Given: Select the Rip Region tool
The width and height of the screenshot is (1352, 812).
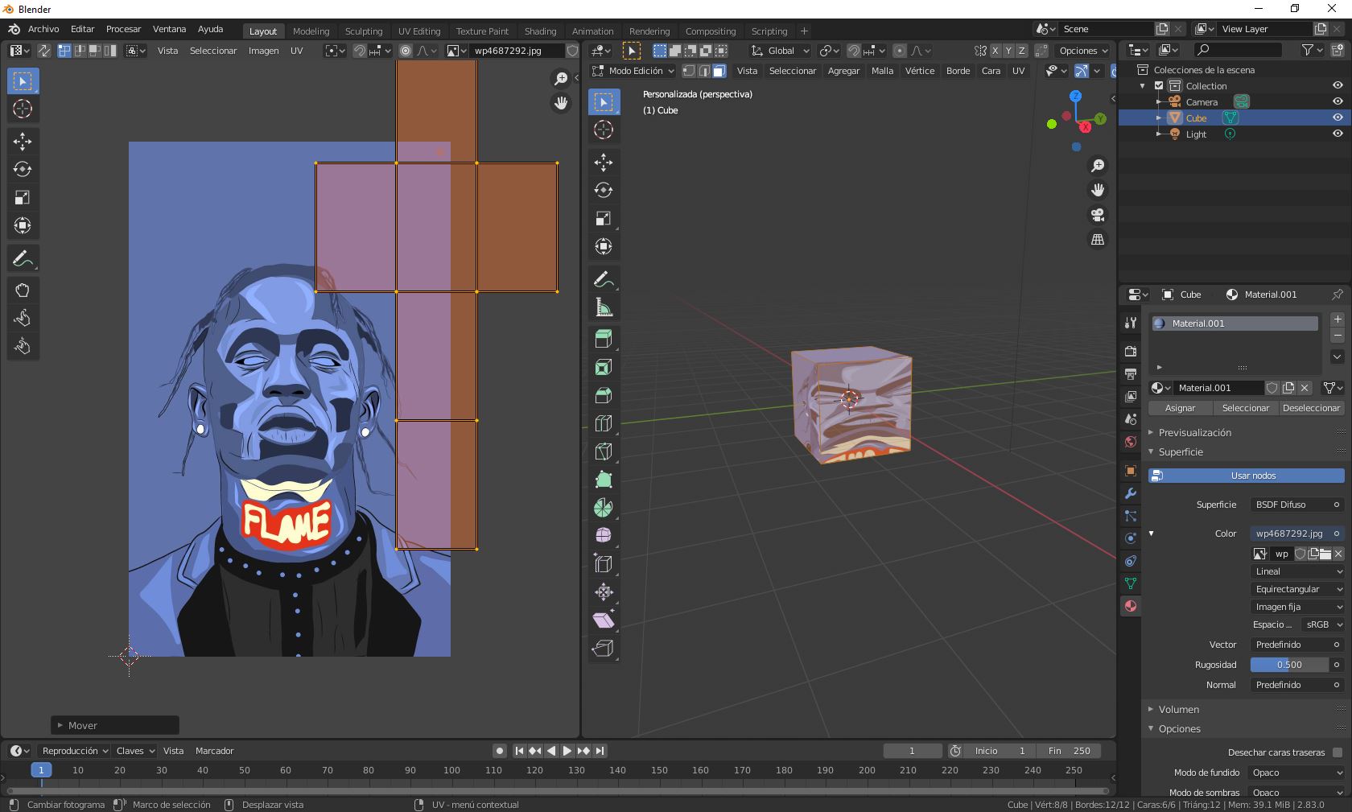Looking at the screenshot, I should [604, 649].
